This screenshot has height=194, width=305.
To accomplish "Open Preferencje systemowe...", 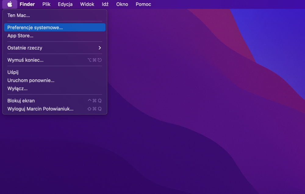I will 55,27.
